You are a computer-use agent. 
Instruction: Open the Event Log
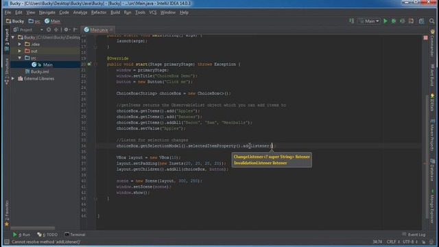414,235
